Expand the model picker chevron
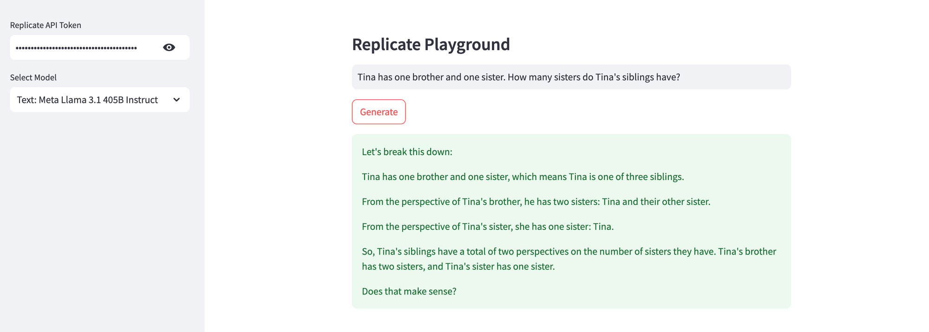Image resolution: width=929 pixels, height=332 pixels. coord(176,100)
